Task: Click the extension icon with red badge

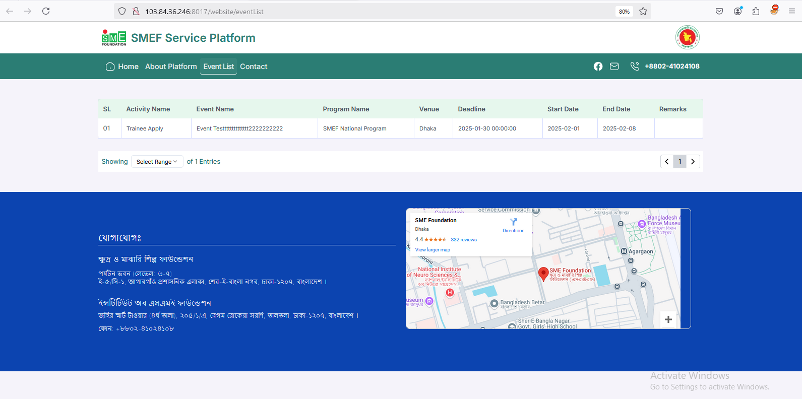Action: [x=774, y=10]
